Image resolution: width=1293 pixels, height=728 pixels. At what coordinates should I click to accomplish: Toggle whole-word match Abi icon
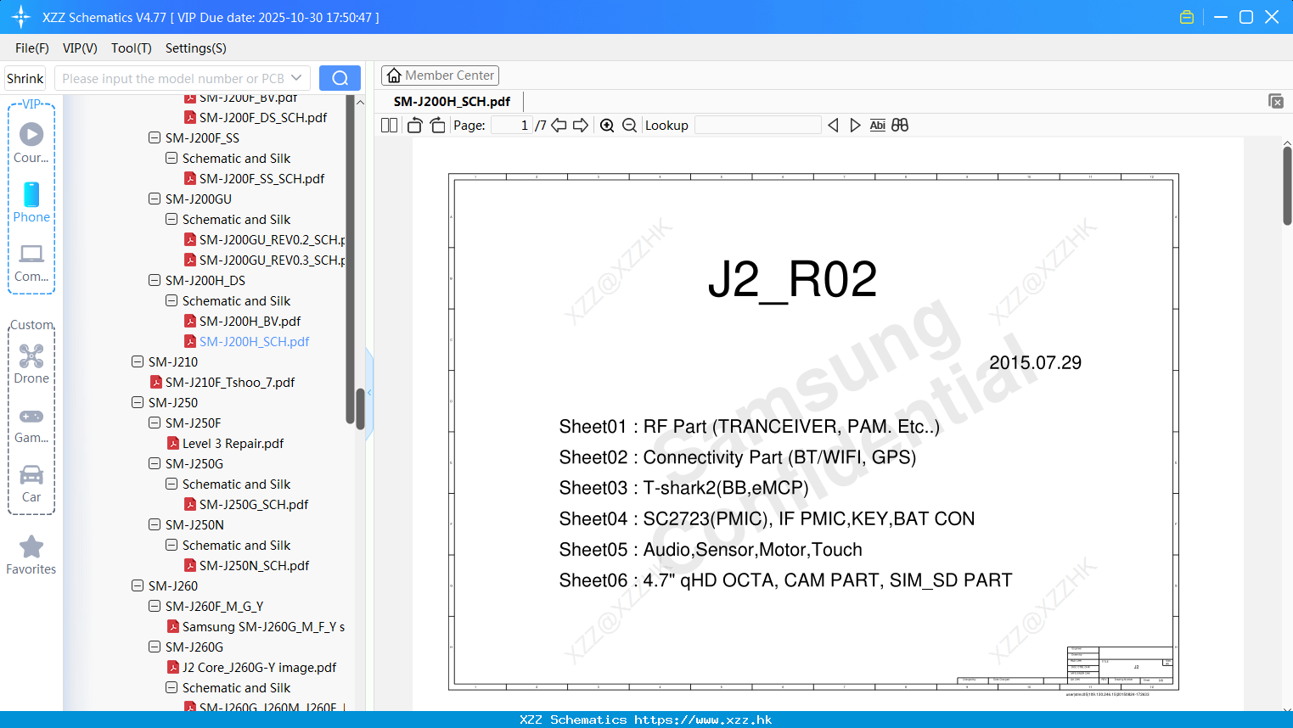[x=877, y=125]
